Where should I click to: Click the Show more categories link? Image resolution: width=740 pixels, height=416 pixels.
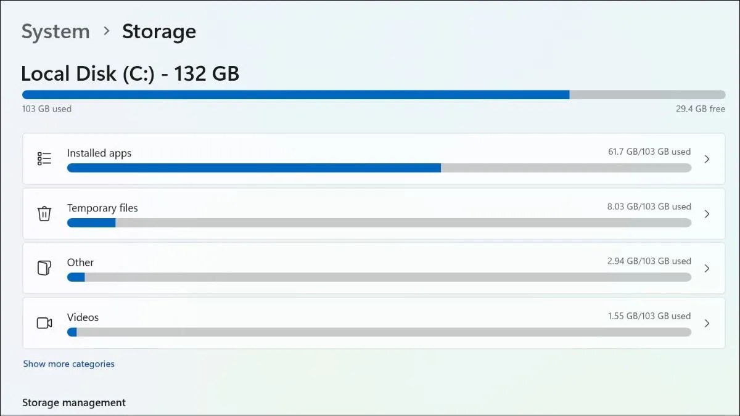pos(68,364)
